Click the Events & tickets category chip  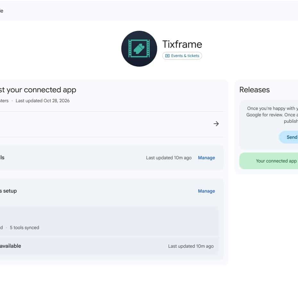click(x=182, y=56)
